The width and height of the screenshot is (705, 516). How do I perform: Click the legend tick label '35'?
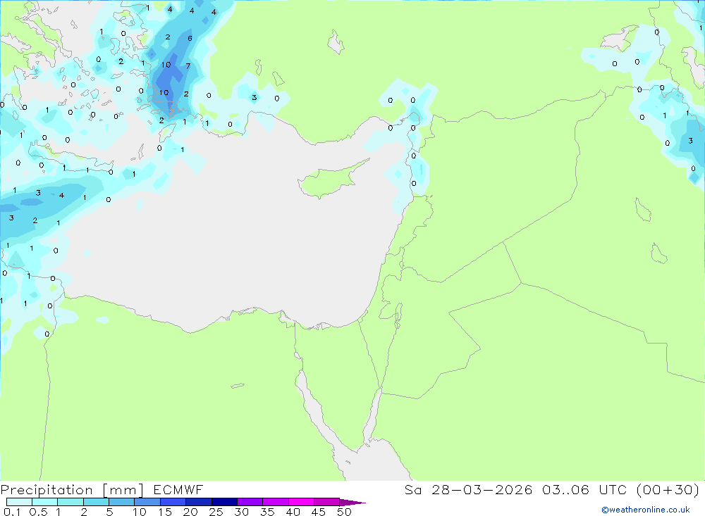267,512
